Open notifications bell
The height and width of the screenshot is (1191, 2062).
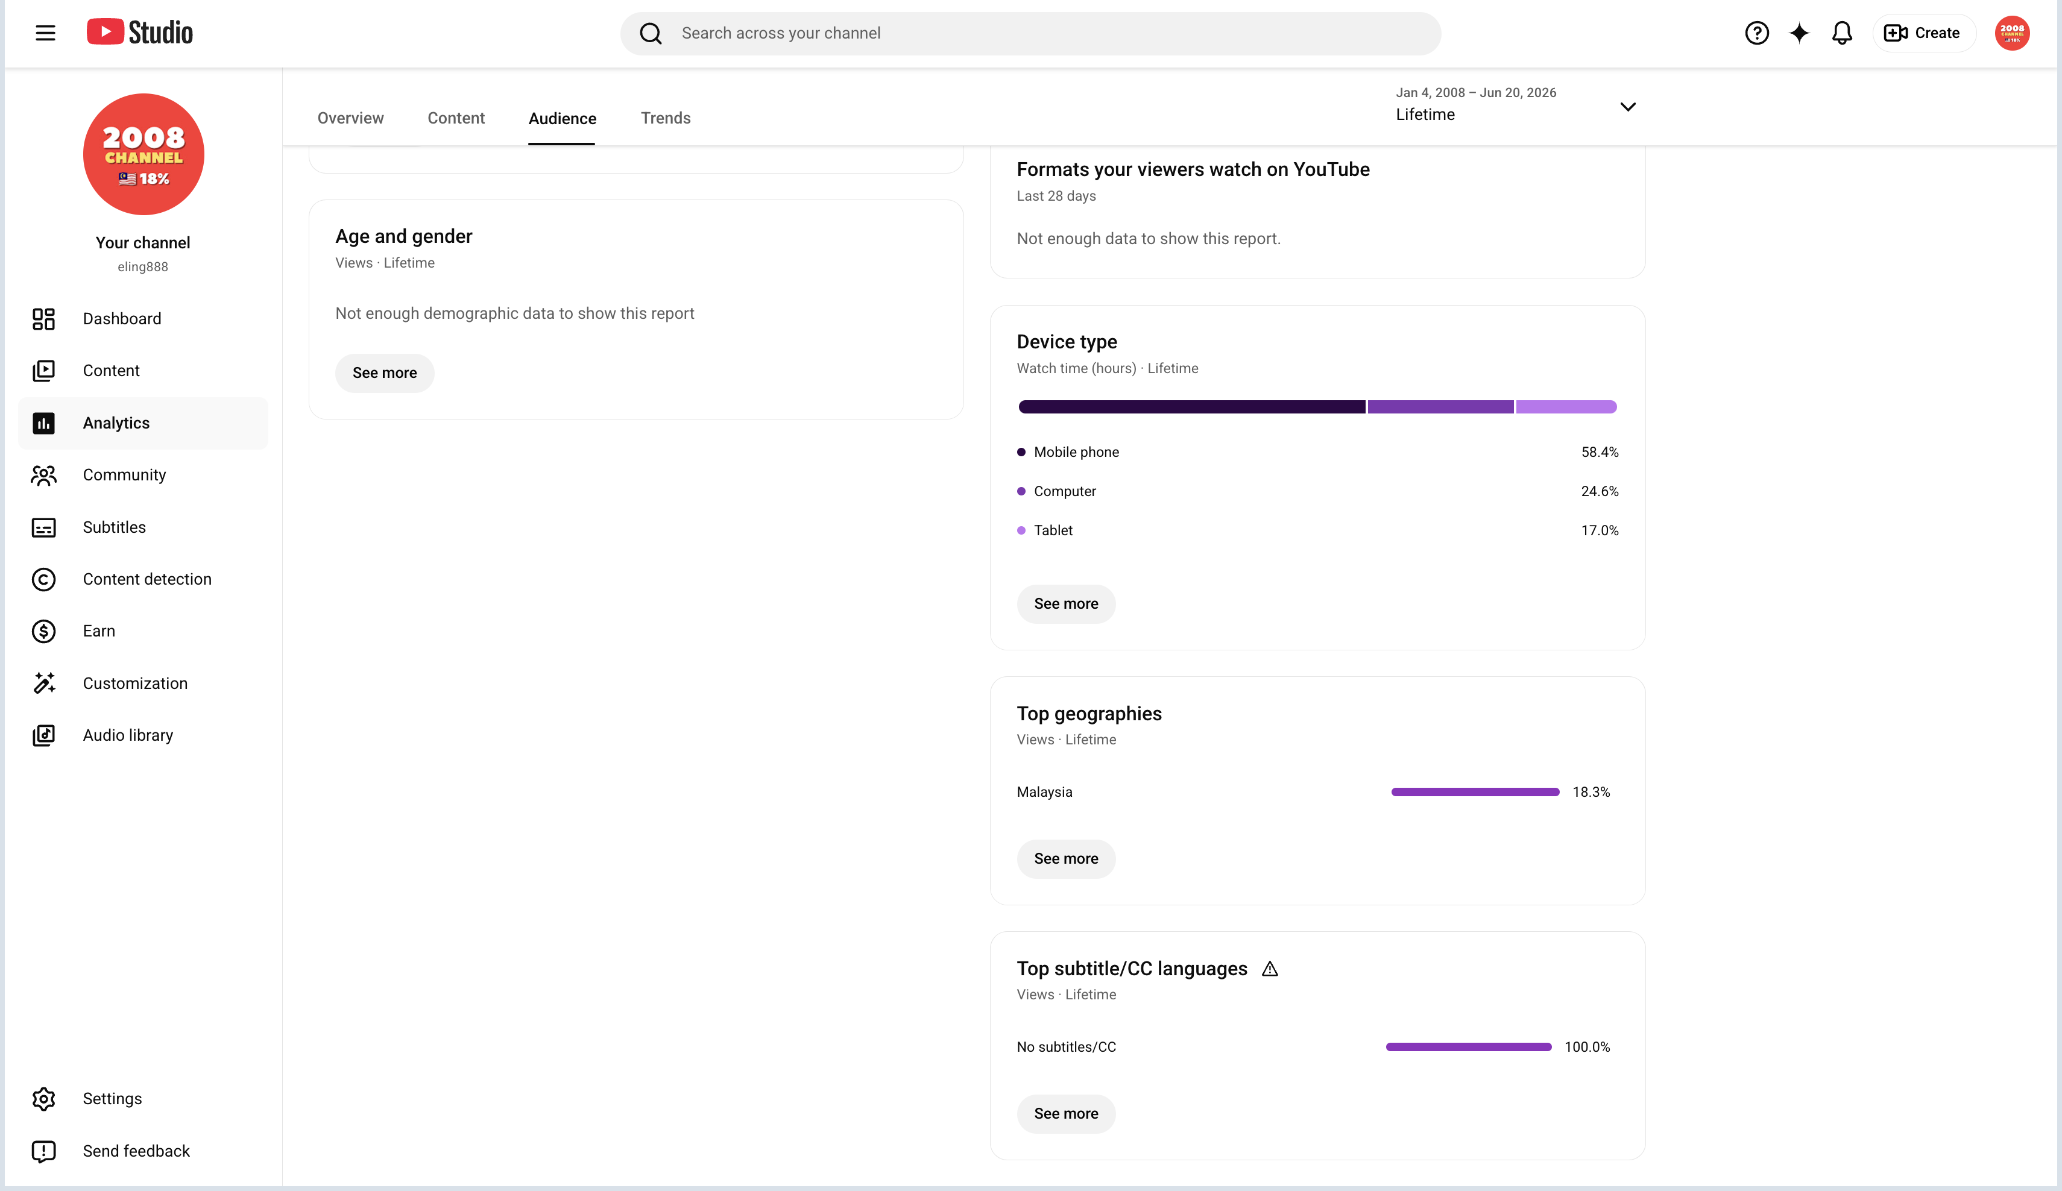tap(1842, 33)
